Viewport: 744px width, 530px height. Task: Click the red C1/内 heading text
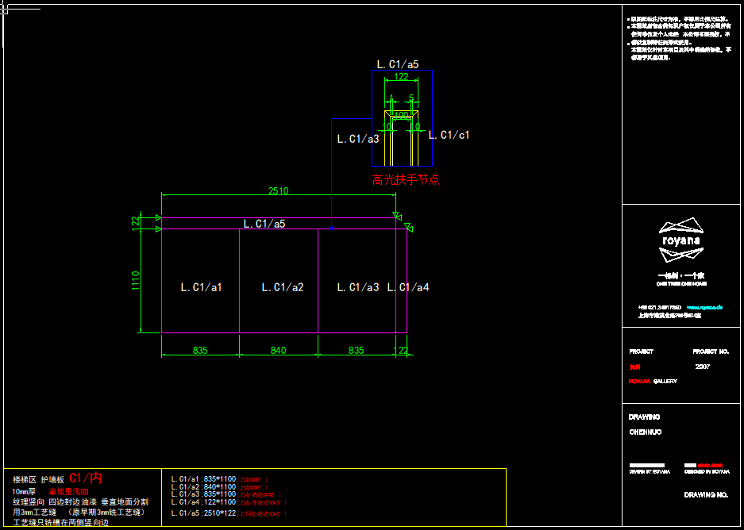tap(86, 478)
